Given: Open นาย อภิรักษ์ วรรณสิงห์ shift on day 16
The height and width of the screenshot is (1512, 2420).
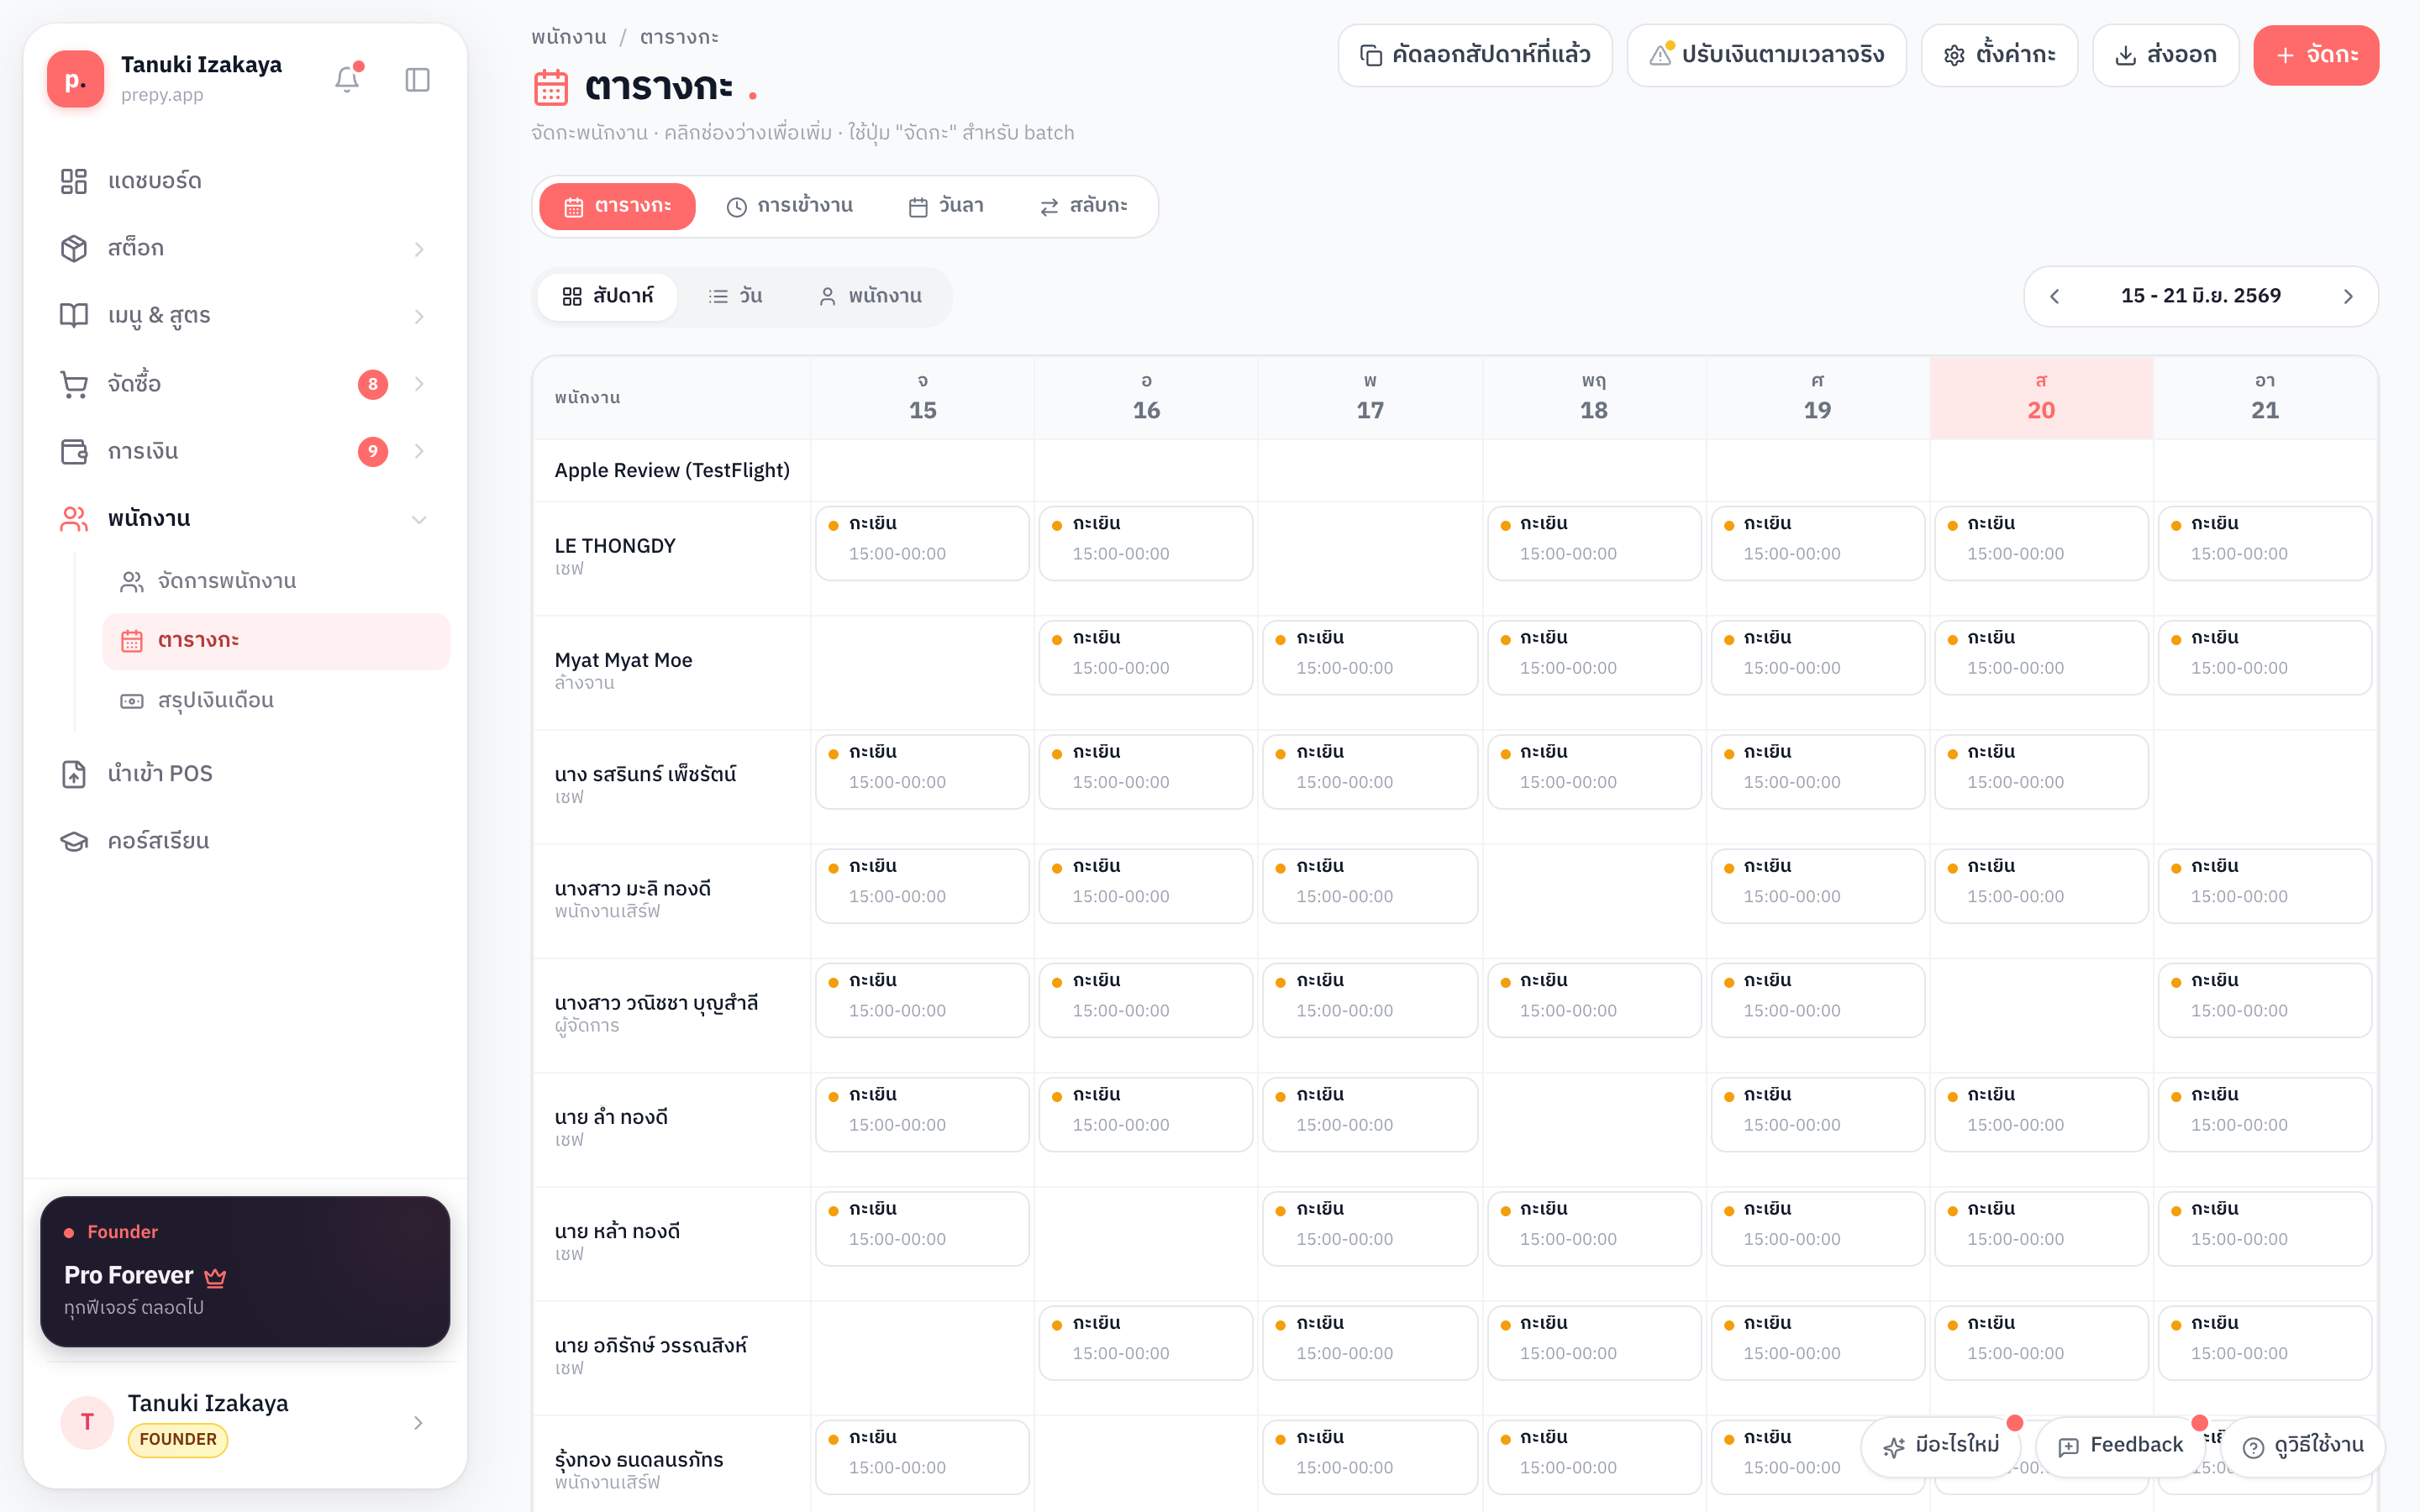Looking at the screenshot, I should (1146, 1343).
